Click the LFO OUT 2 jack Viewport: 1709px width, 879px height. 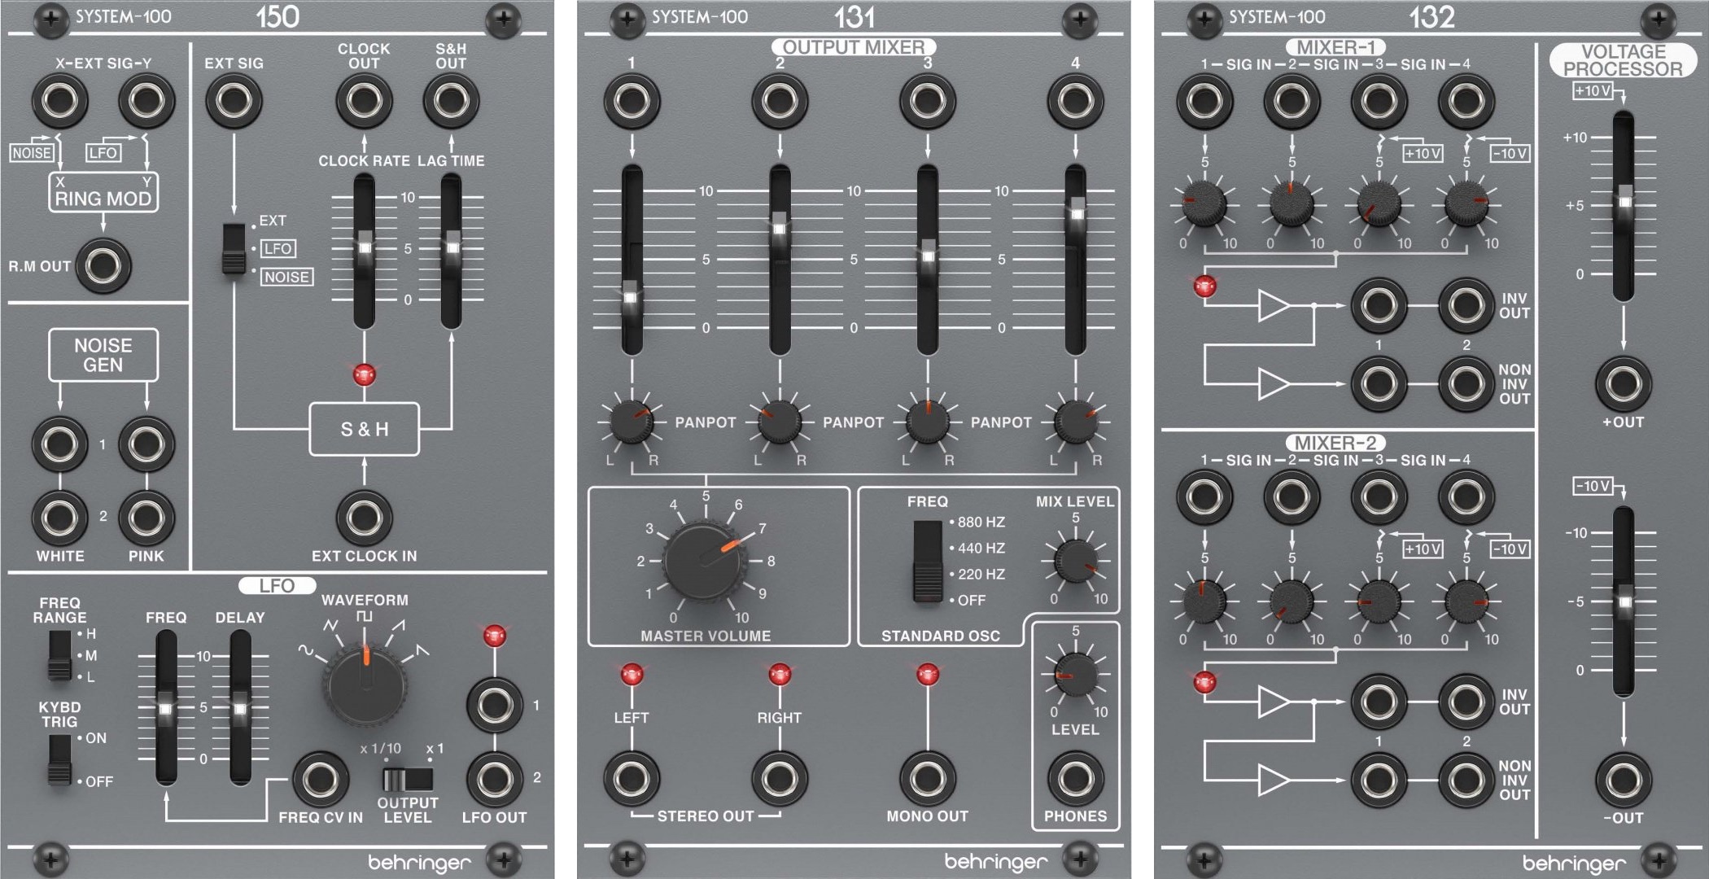[494, 780]
